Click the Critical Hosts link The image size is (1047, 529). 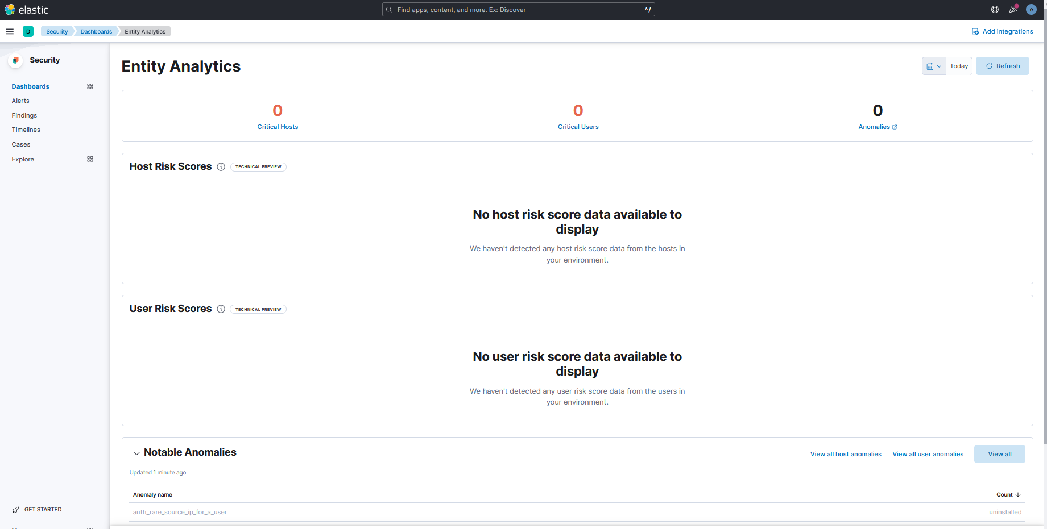click(x=278, y=127)
